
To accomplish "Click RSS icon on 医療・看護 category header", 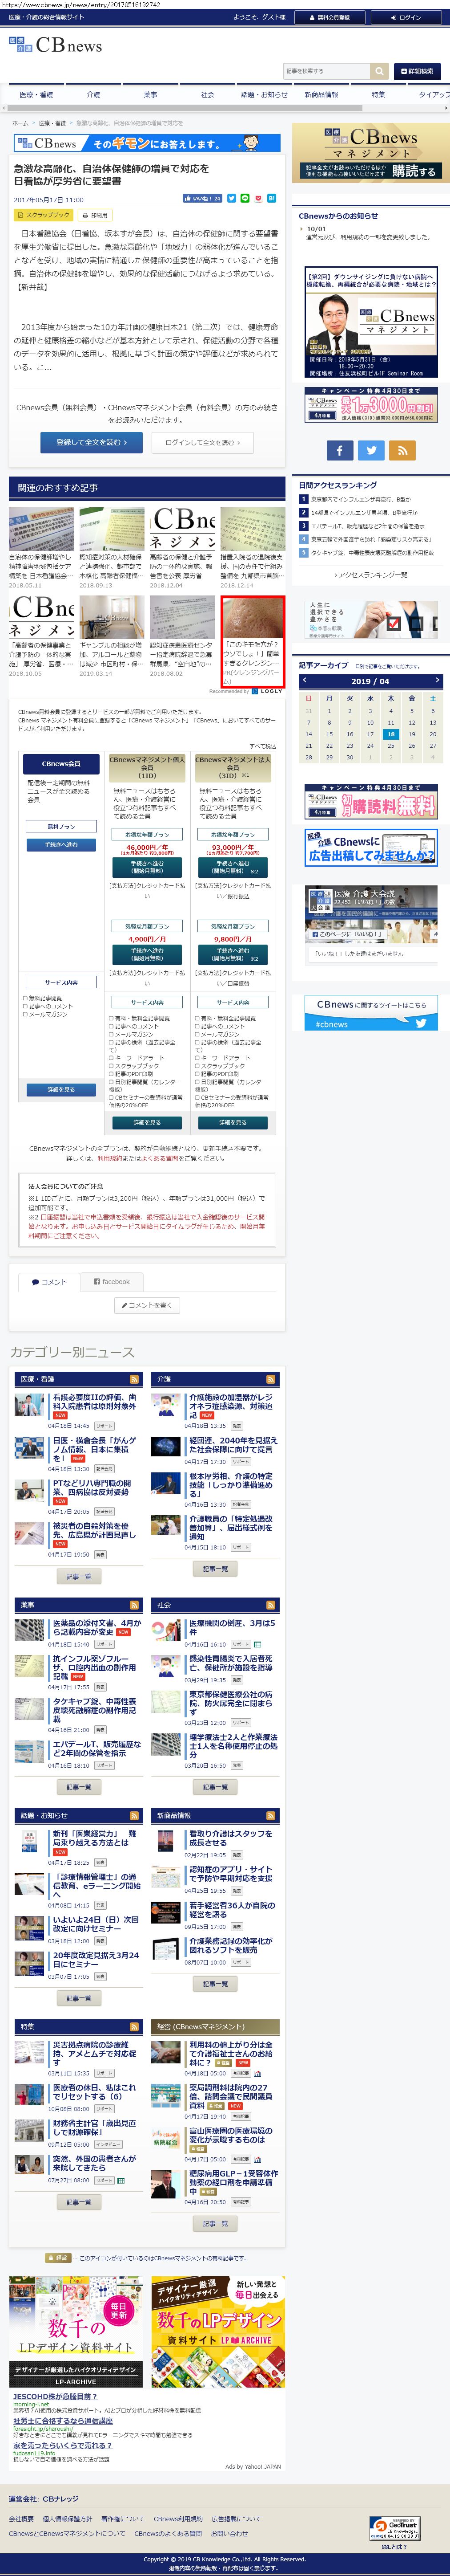I will [x=135, y=1379].
